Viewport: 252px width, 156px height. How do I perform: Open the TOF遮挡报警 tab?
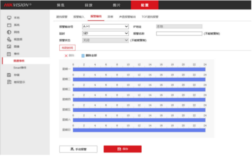(150, 17)
